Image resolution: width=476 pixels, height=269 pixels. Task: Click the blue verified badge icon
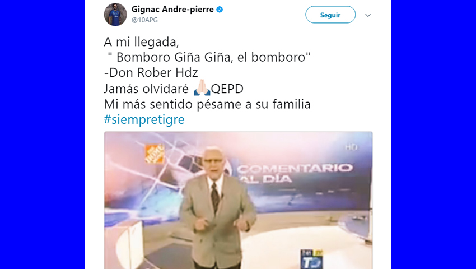coord(220,10)
